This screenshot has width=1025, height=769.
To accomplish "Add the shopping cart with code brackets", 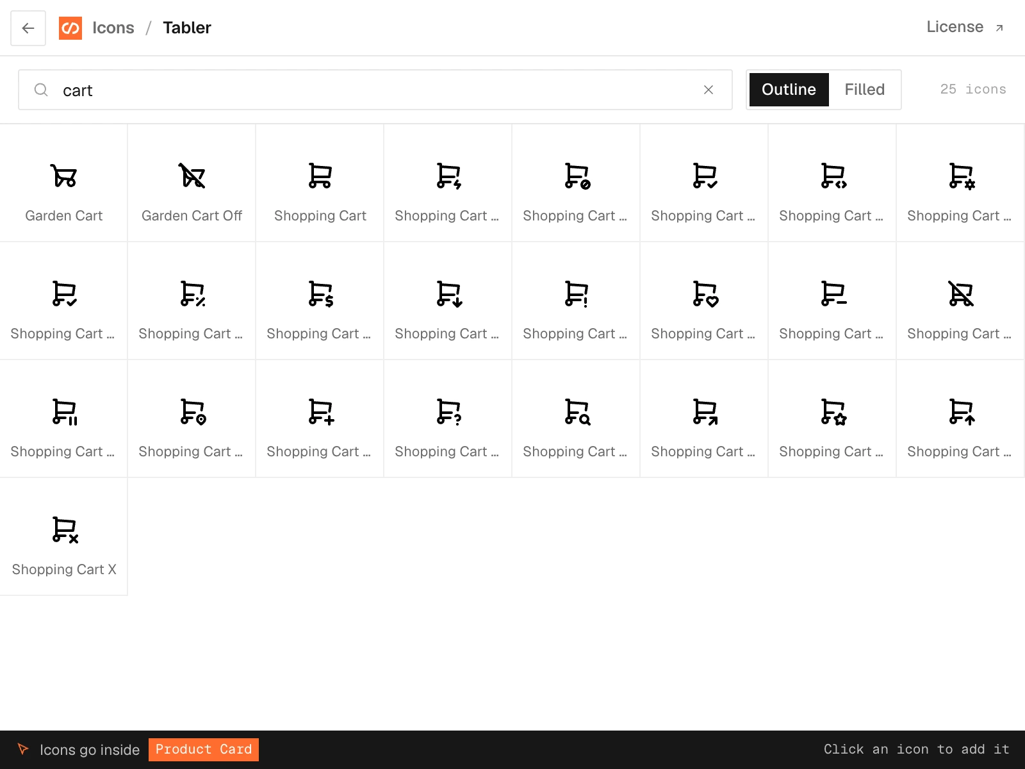I will click(833, 183).
